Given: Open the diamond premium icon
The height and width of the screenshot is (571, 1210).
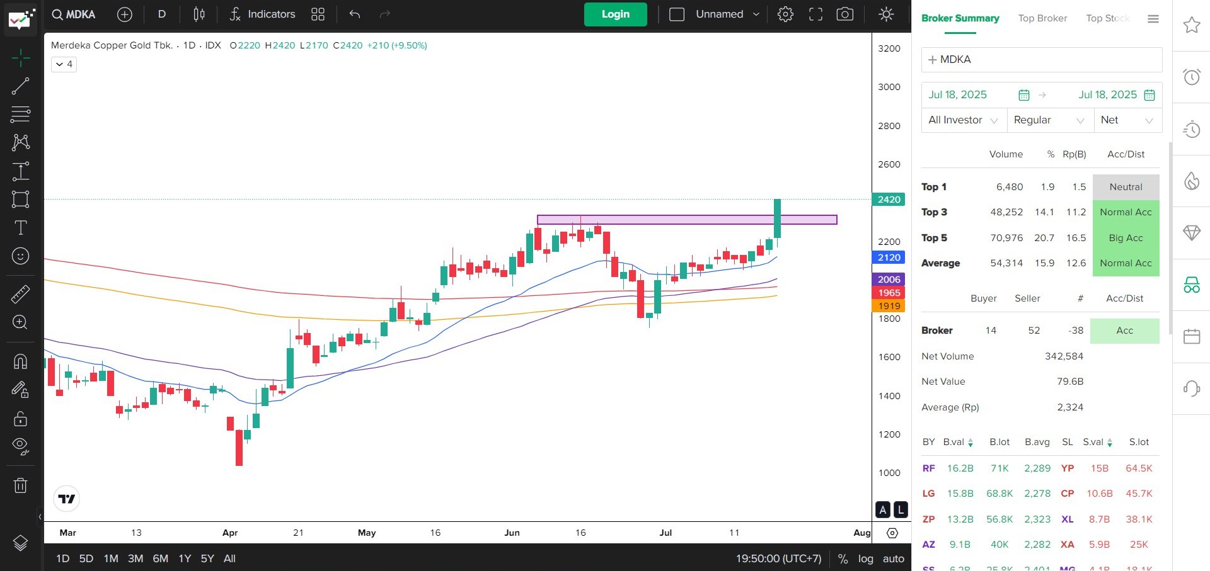Looking at the screenshot, I should (x=1191, y=232).
